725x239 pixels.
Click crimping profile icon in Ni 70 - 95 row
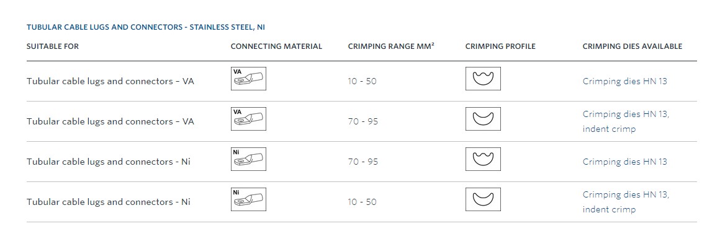point(483,159)
